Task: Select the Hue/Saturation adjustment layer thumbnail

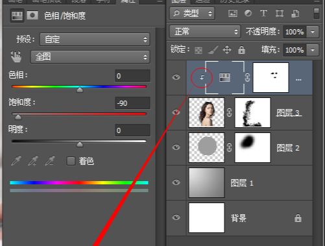Action: (224, 77)
